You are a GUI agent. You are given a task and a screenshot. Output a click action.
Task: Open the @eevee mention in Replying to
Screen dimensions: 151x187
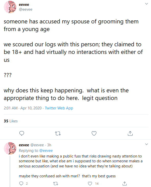click(46, 151)
